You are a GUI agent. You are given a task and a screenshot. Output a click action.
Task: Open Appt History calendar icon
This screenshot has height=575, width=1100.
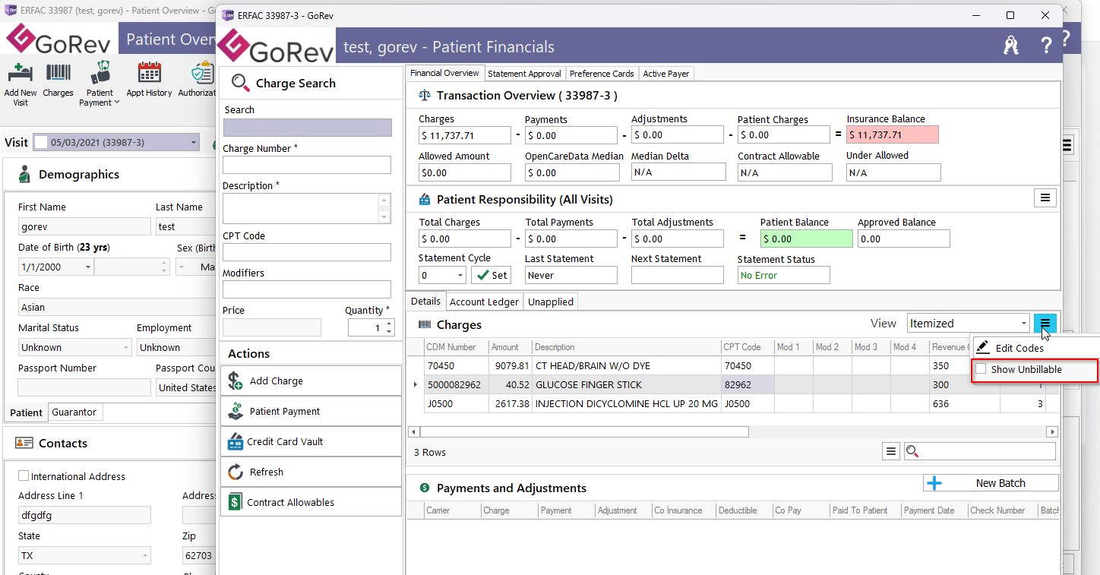(x=149, y=73)
